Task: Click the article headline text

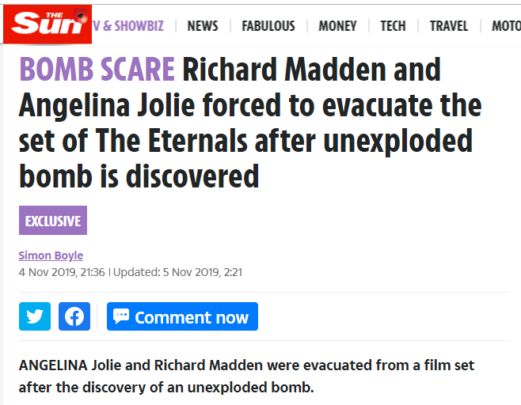Action: coord(250,122)
